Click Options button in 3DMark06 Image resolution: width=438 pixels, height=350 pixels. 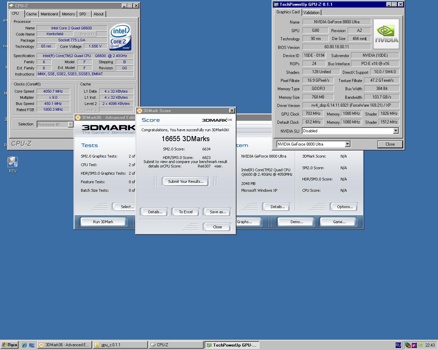coord(345,207)
